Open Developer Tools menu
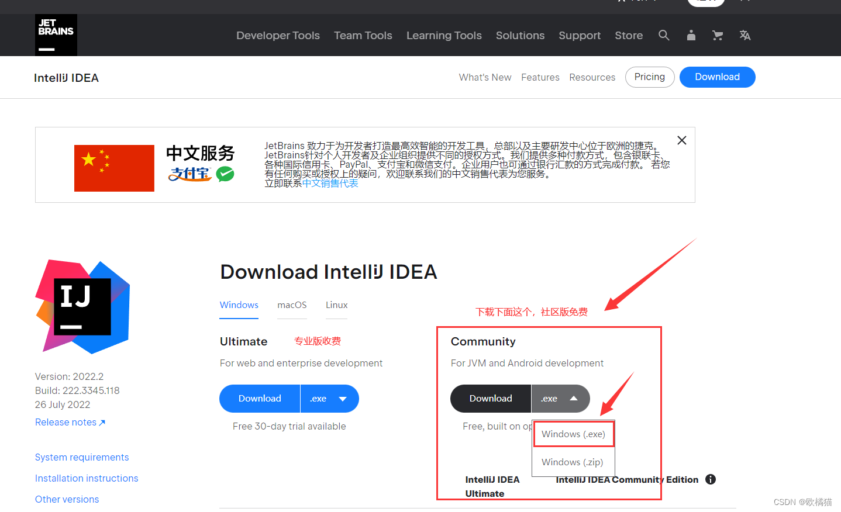 coord(278,36)
